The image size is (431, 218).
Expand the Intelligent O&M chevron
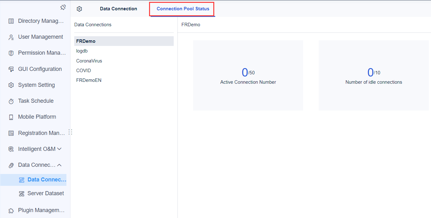[x=59, y=149]
